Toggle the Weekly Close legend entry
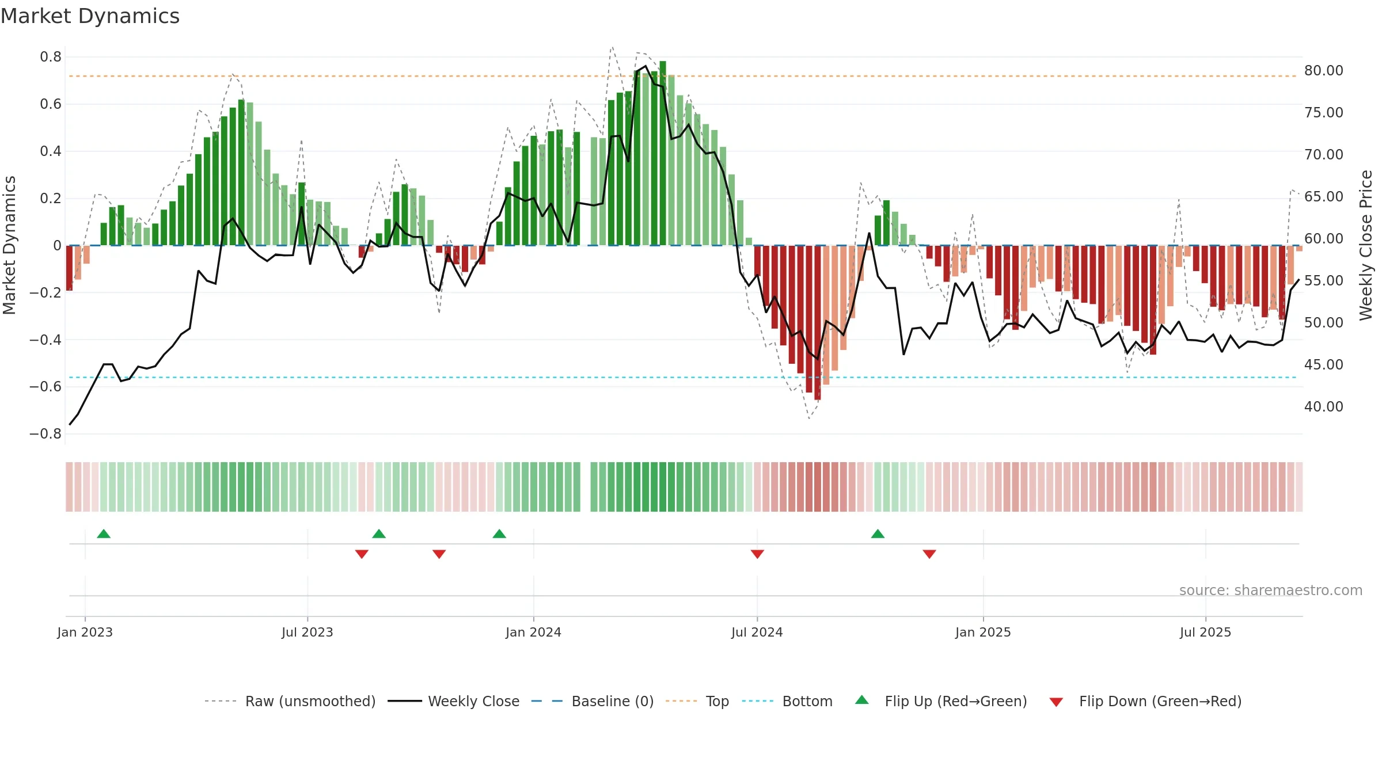This screenshot has width=1382, height=777. coord(454,701)
